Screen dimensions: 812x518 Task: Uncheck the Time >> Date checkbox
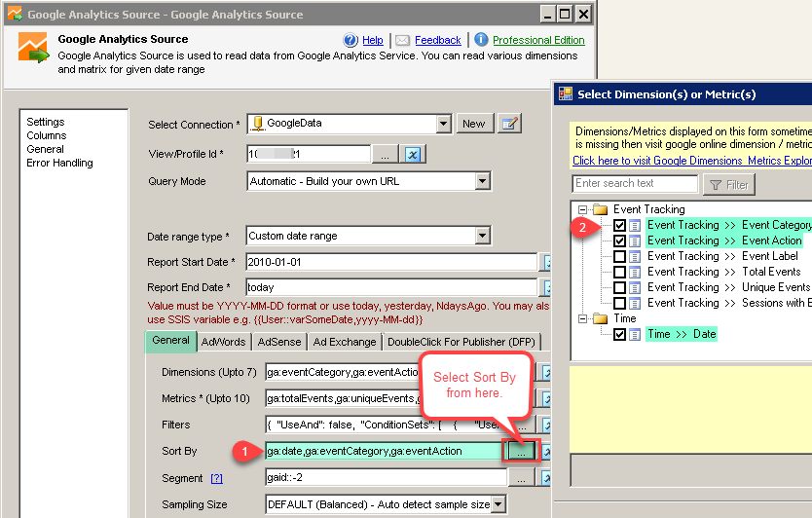tap(619, 334)
